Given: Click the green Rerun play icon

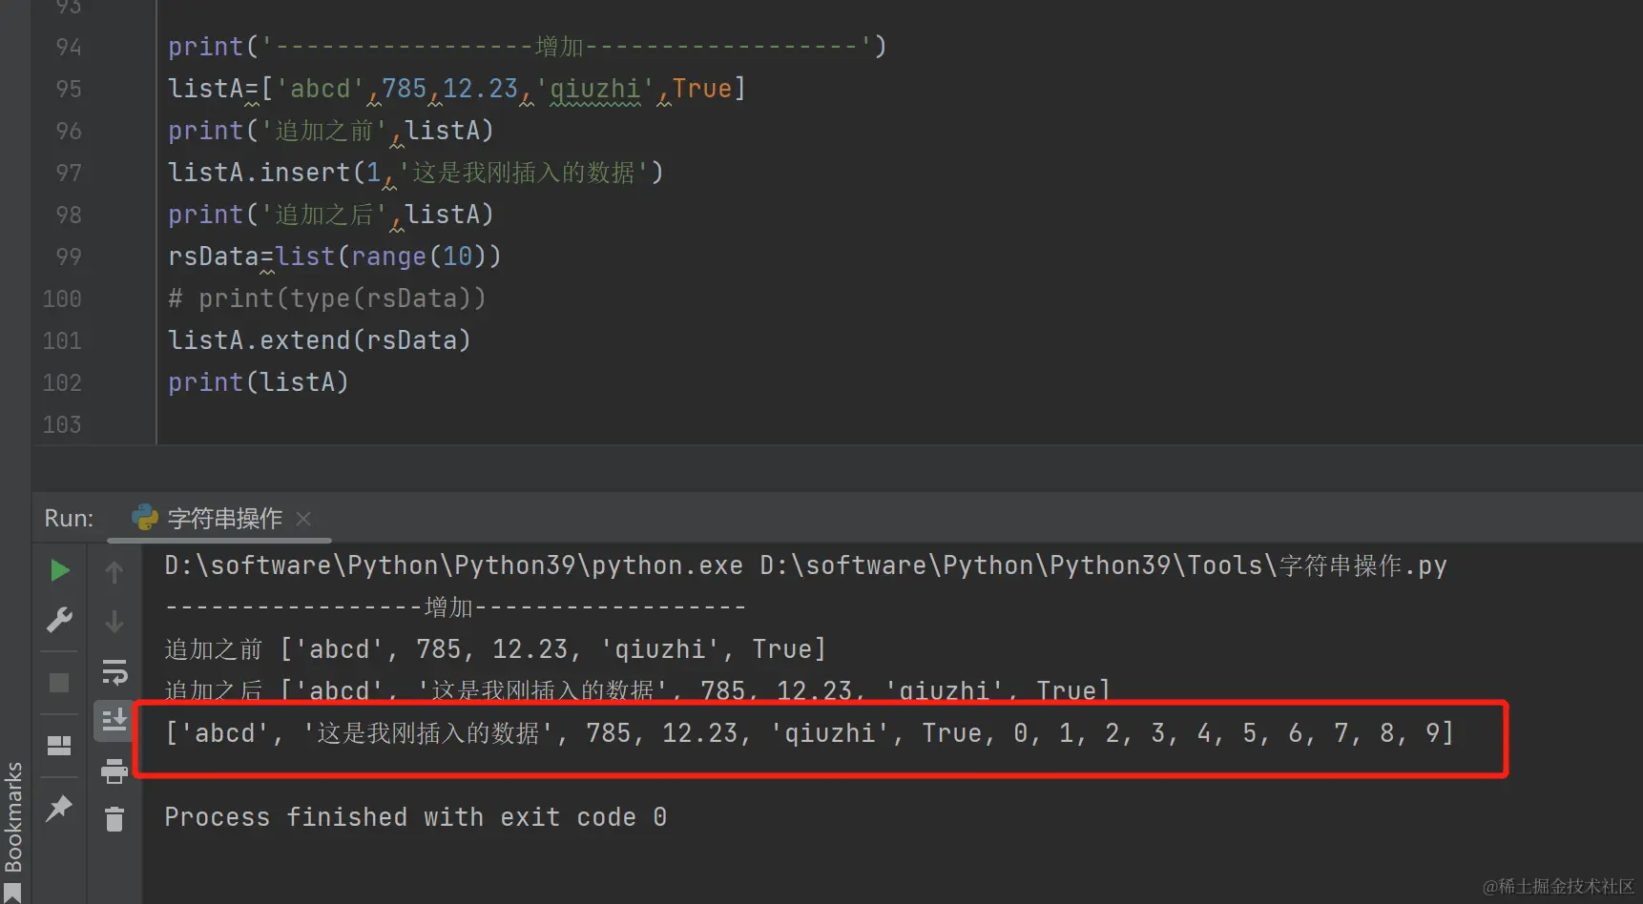Looking at the screenshot, I should [59, 570].
